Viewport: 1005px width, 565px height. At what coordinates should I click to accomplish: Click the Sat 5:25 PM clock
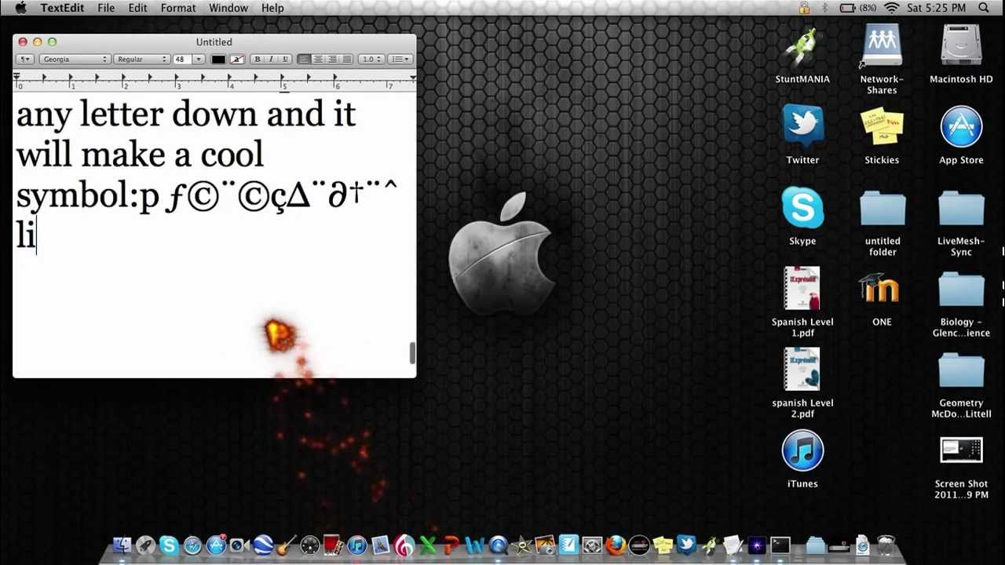[x=936, y=8]
